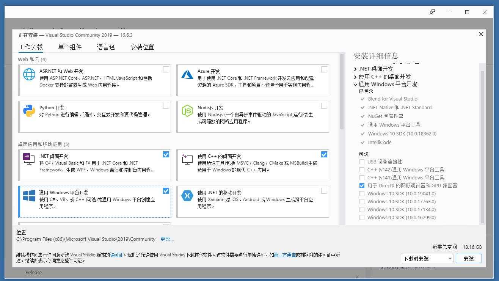The width and height of the screenshot is (499, 281).
Task: Uncheck the DirectX 图形调试器和 GPU 探查器 option
Action: click(362, 185)
